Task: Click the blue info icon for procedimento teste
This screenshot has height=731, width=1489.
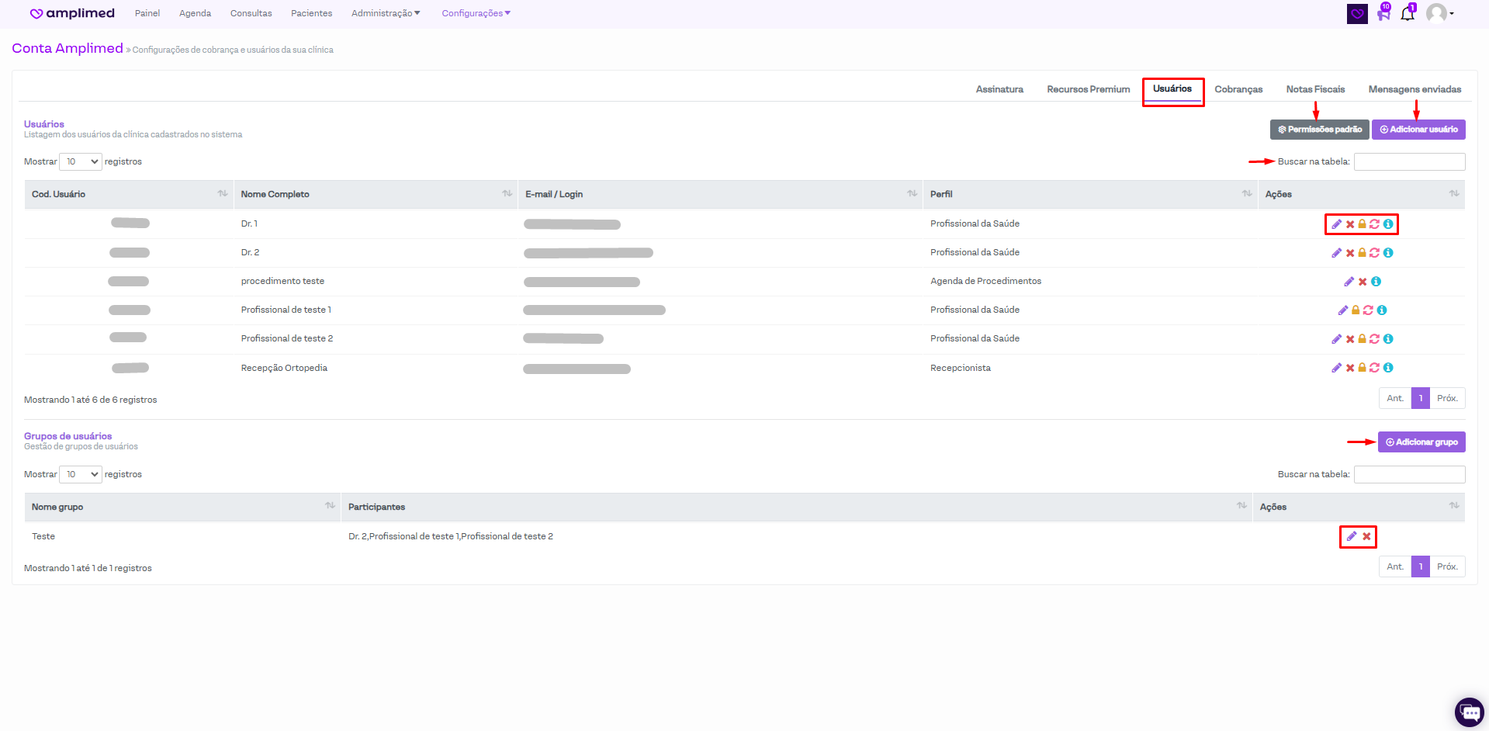Action: (1376, 282)
